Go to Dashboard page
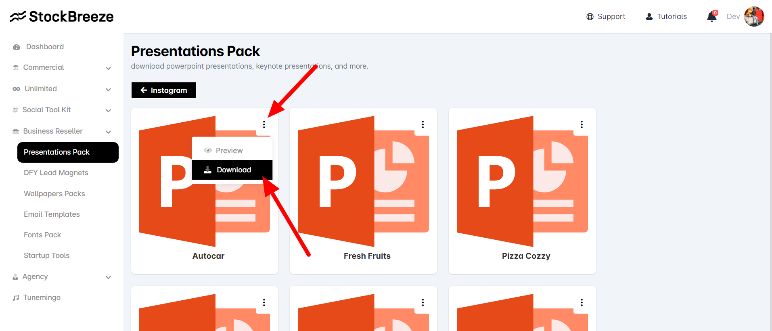The height and width of the screenshot is (331, 772). [45, 47]
